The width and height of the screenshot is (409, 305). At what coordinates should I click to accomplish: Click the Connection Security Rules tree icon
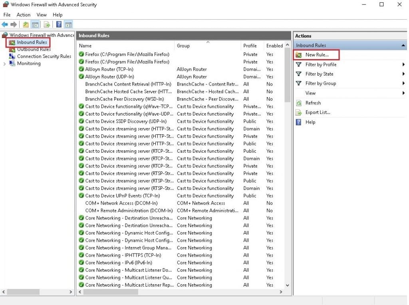[12, 56]
